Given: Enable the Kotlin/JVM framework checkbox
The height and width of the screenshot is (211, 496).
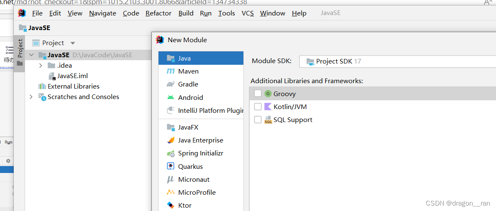Looking at the screenshot, I should (x=258, y=107).
